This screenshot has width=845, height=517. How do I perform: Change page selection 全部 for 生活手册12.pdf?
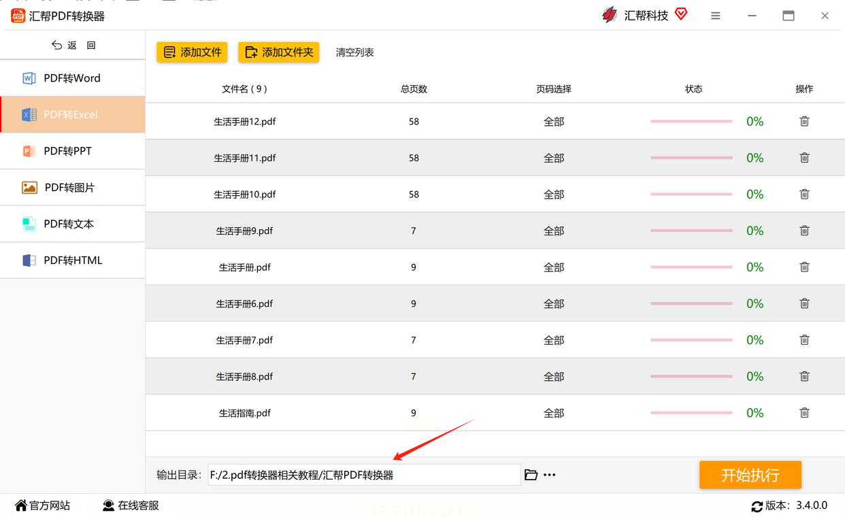(x=554, y=122)
